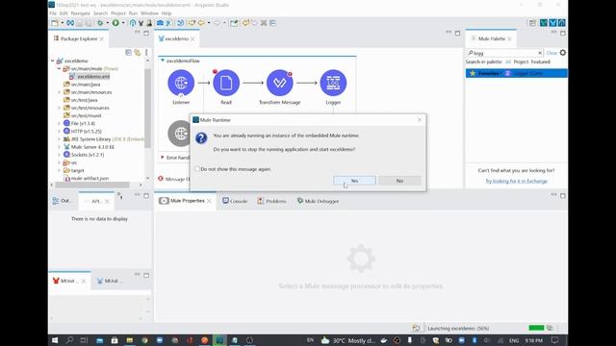The width and height of the screenshot is (616, 346).
Task: Click the green launch progress bar
Action: [x=536, y=328]
